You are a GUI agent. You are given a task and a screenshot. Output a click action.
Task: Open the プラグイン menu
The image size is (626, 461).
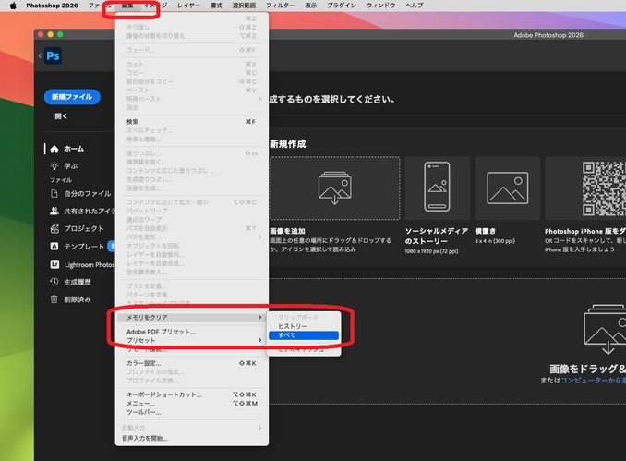click(342, 6)
